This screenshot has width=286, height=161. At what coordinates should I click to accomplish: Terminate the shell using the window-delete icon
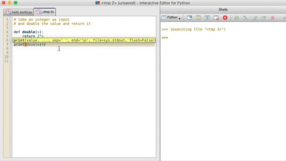(216, 18)
